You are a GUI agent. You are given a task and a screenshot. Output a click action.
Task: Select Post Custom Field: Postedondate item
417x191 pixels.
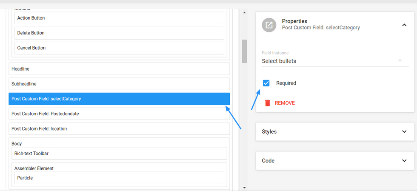(119, 114)
